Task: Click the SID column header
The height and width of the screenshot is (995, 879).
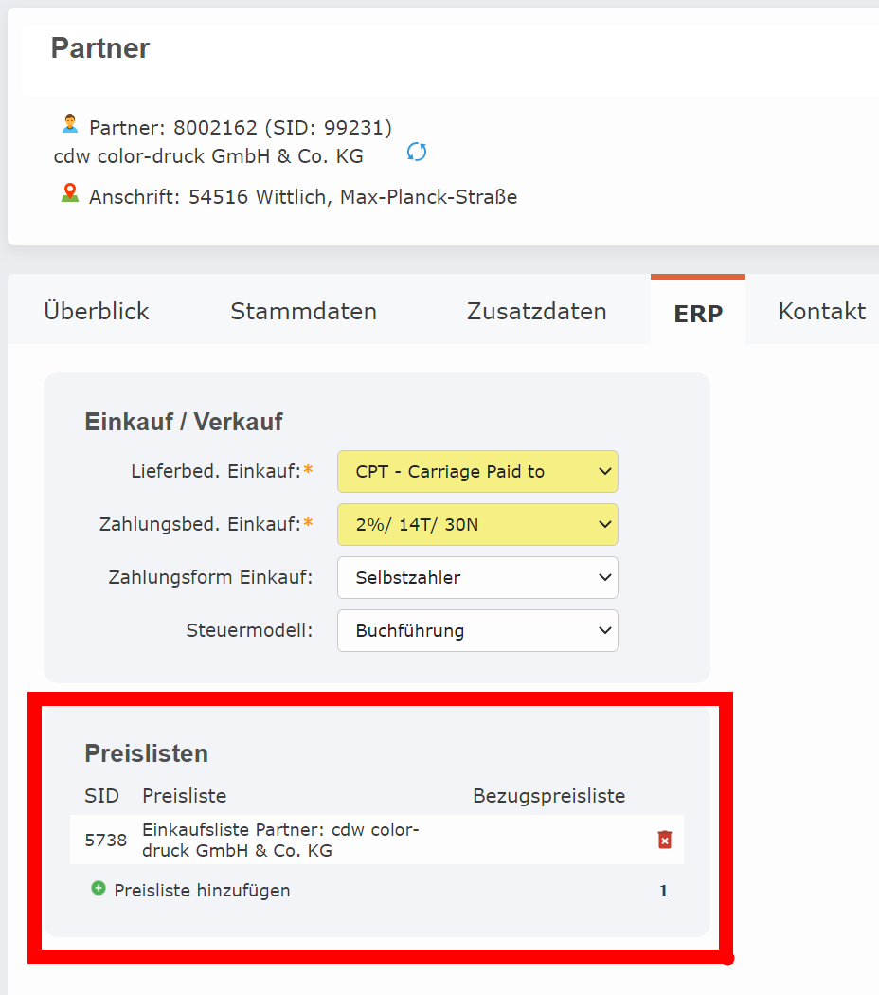Action: pos(101,795)
